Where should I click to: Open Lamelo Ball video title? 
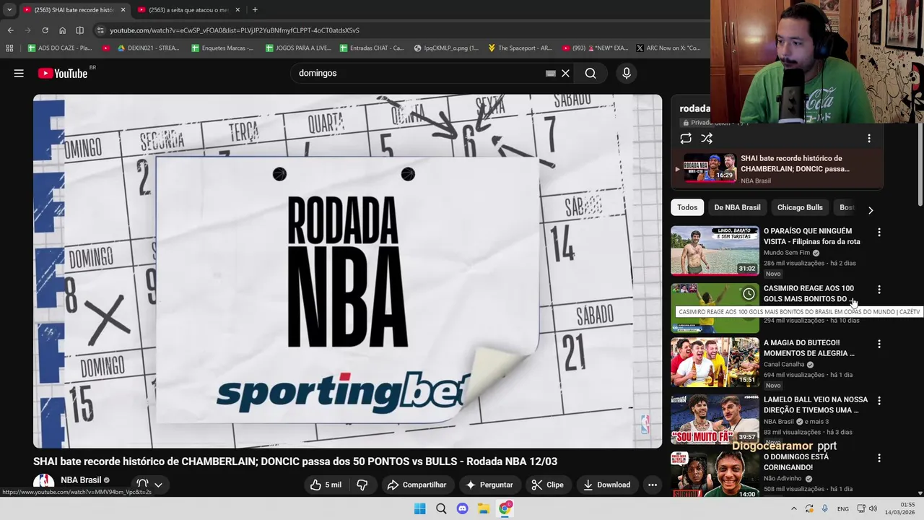(816, 404)
